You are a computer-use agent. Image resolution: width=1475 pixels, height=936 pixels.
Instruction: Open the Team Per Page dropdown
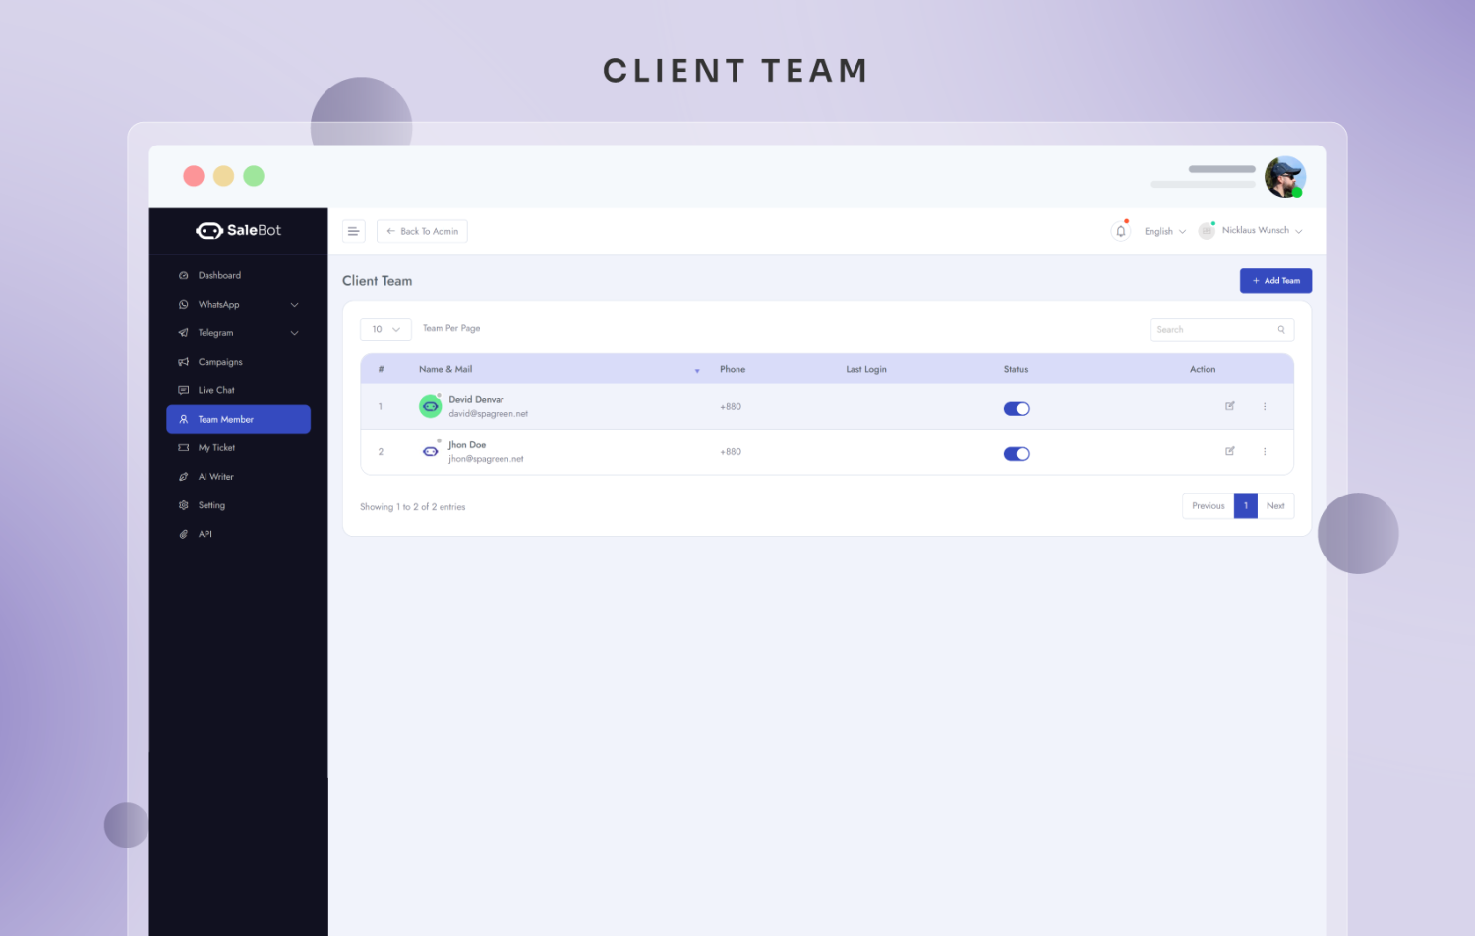point(385,329)
